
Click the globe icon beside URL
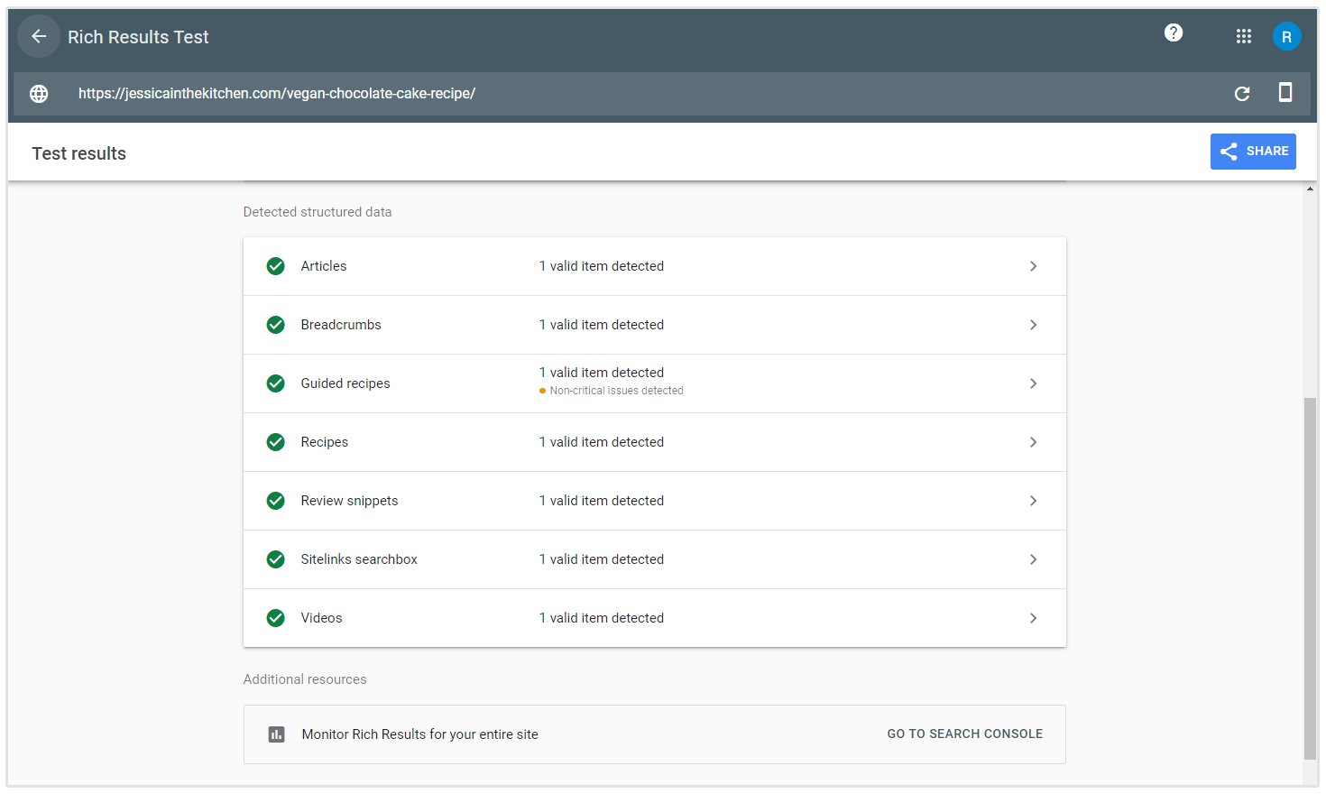point(39,94)
